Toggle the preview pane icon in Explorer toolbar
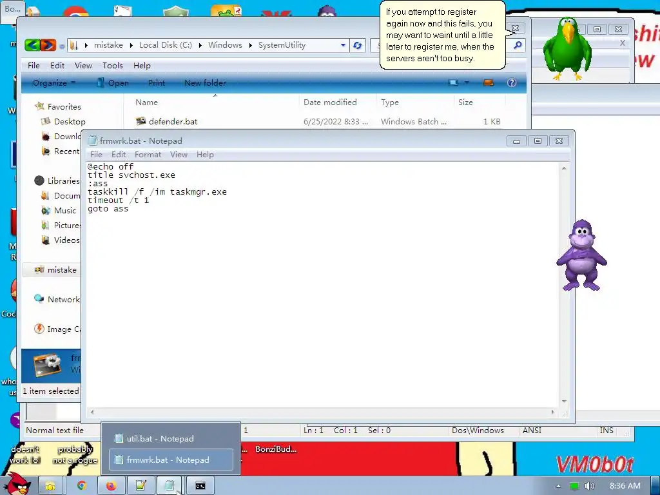 (489, 82)
